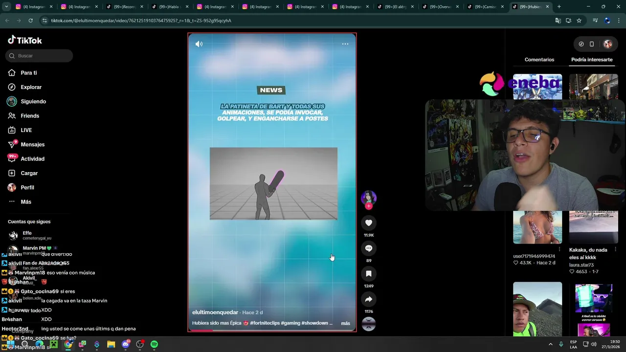View site information icon in address bar
The height and width of the screenshot is (352, 626).
(x=45, y=21)
